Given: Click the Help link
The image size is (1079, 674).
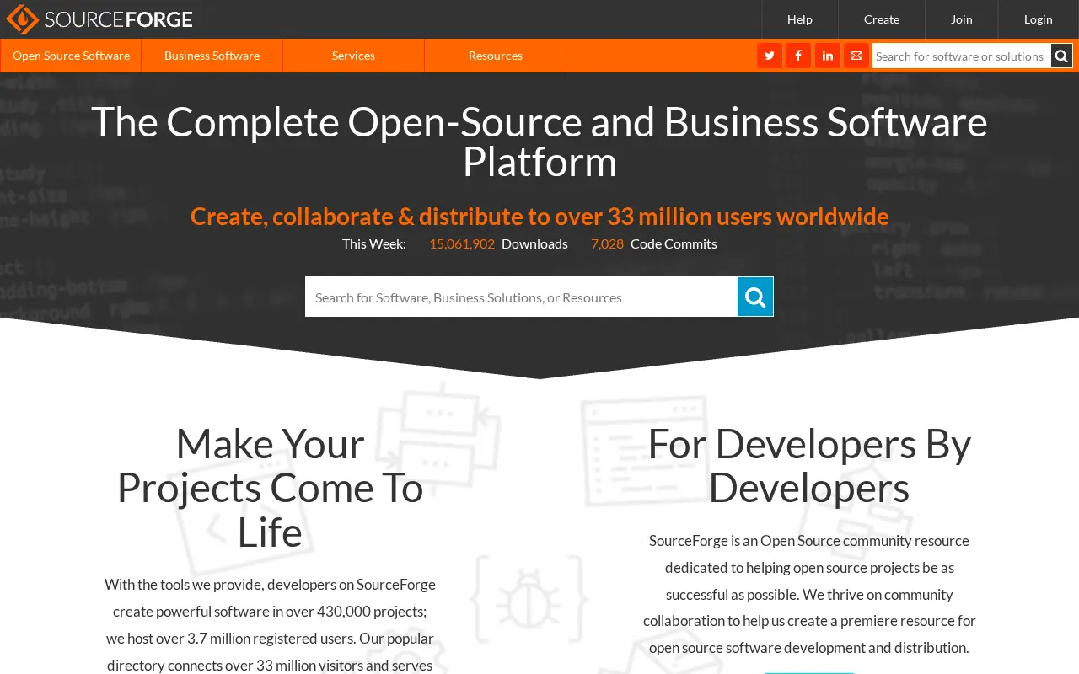Looking at the screenshot, I should (x=800, y=19).
